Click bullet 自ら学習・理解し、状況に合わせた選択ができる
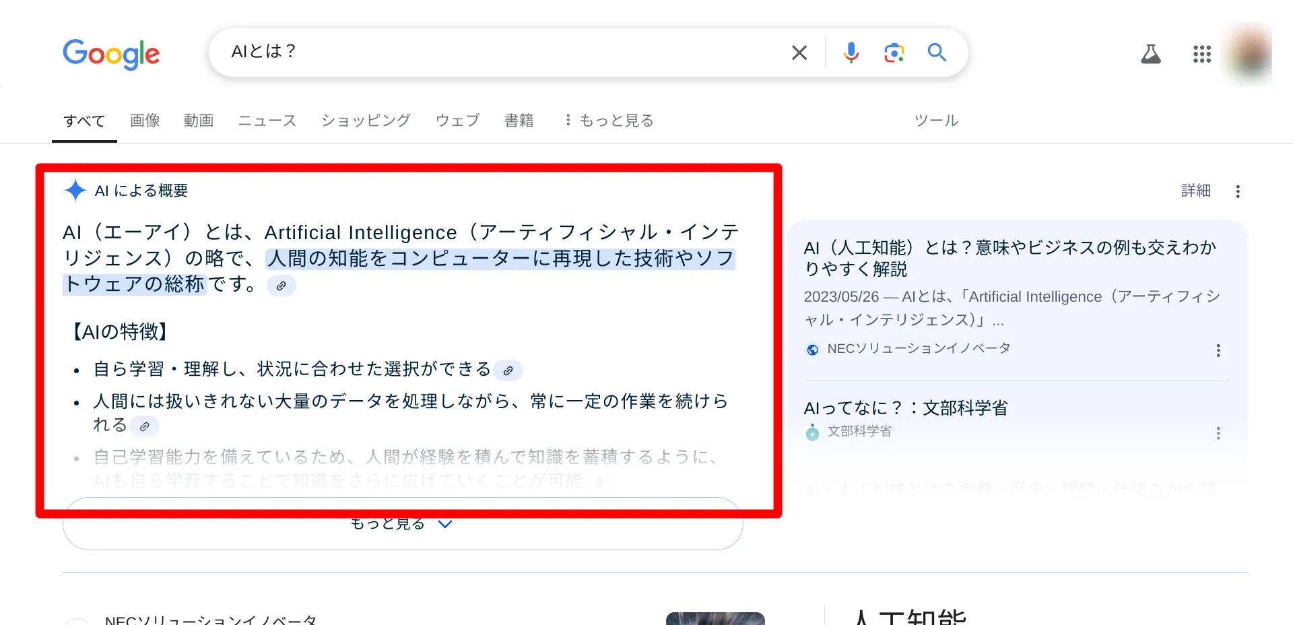The width and height of the screenshot is (1293, 625). pos(292,369)
